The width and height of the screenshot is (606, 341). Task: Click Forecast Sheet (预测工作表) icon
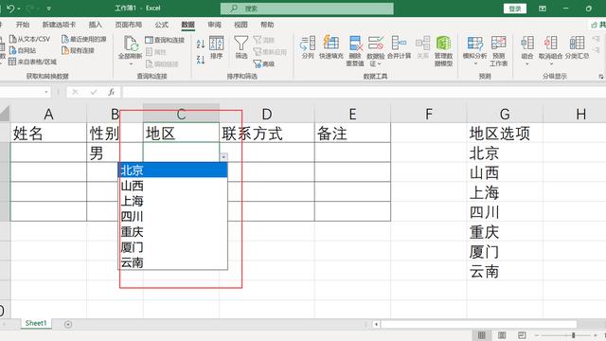(x=499, y=44)
